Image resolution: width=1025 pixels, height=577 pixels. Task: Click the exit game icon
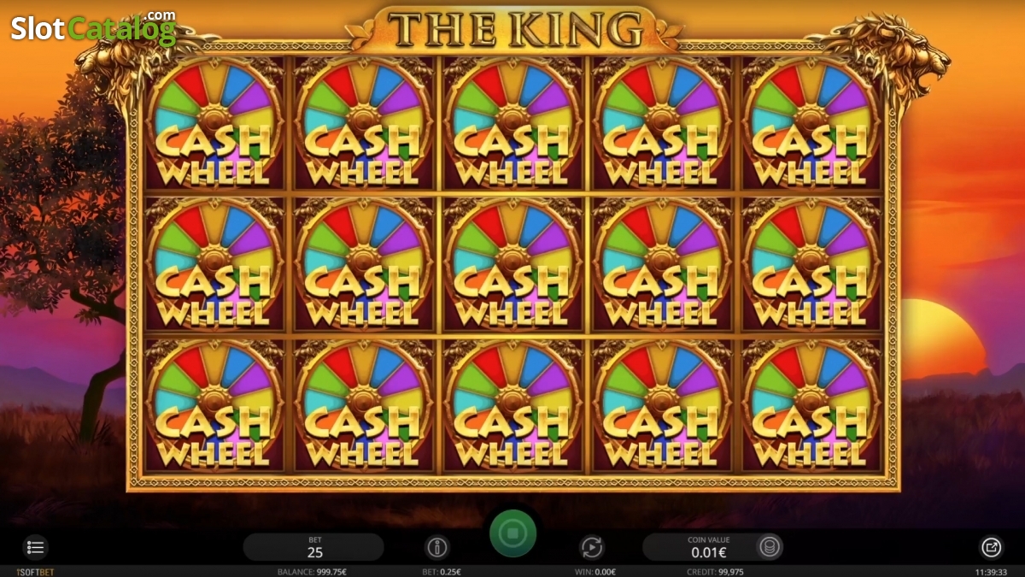point(991,547)
